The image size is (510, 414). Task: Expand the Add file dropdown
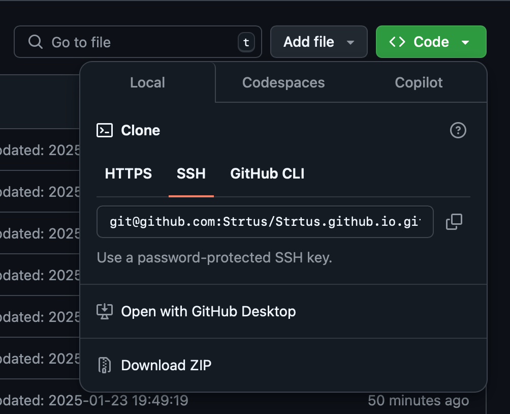click(x=351, y=42)
